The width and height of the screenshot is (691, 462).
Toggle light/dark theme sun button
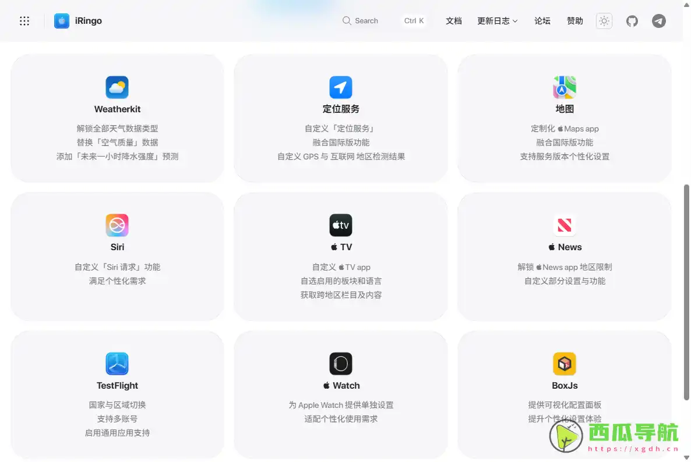click(604, 21)
